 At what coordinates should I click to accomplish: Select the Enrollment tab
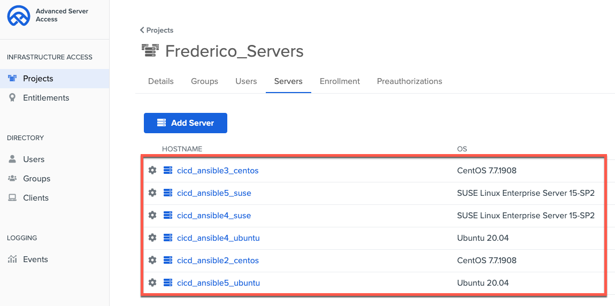340,81
